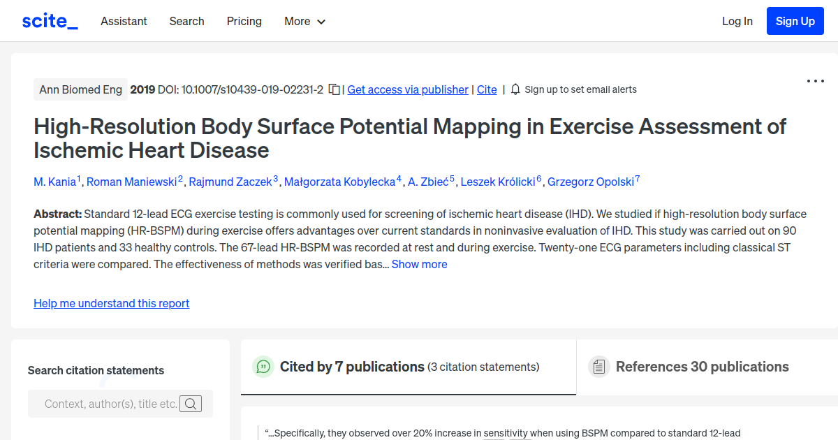Image resolution: width=838 pixels, height=440 pixels.
Task: Open Get access via publisher link
Action: coord(407,89)
